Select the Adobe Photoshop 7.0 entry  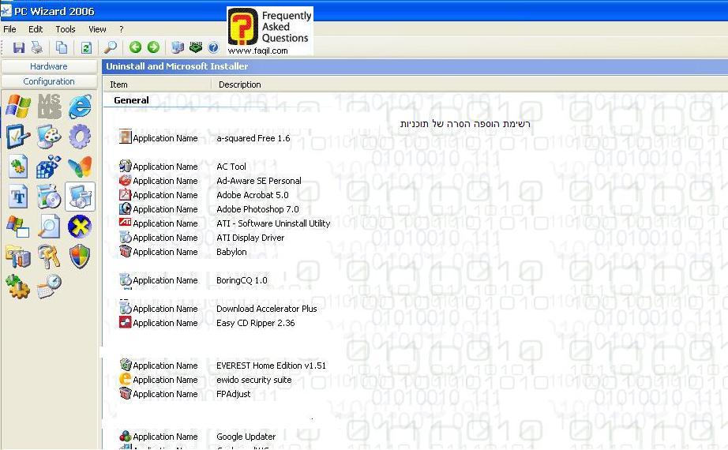tap(257, 209)
